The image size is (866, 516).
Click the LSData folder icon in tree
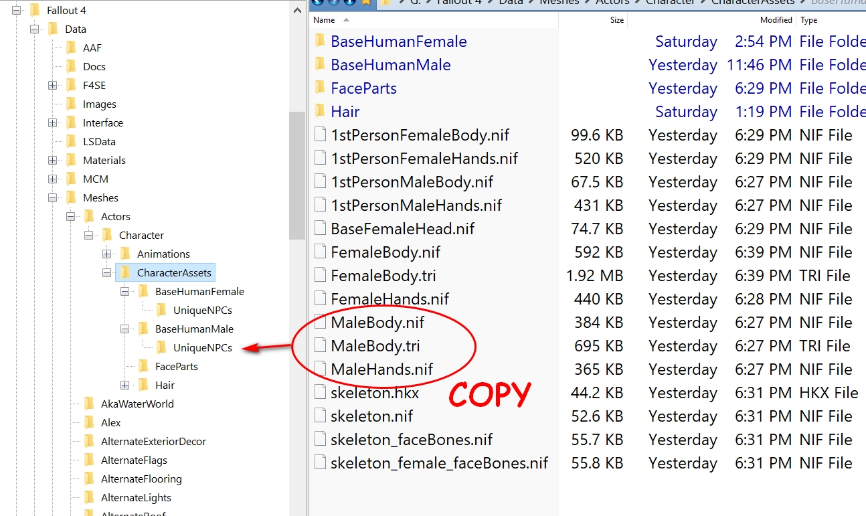72,141
